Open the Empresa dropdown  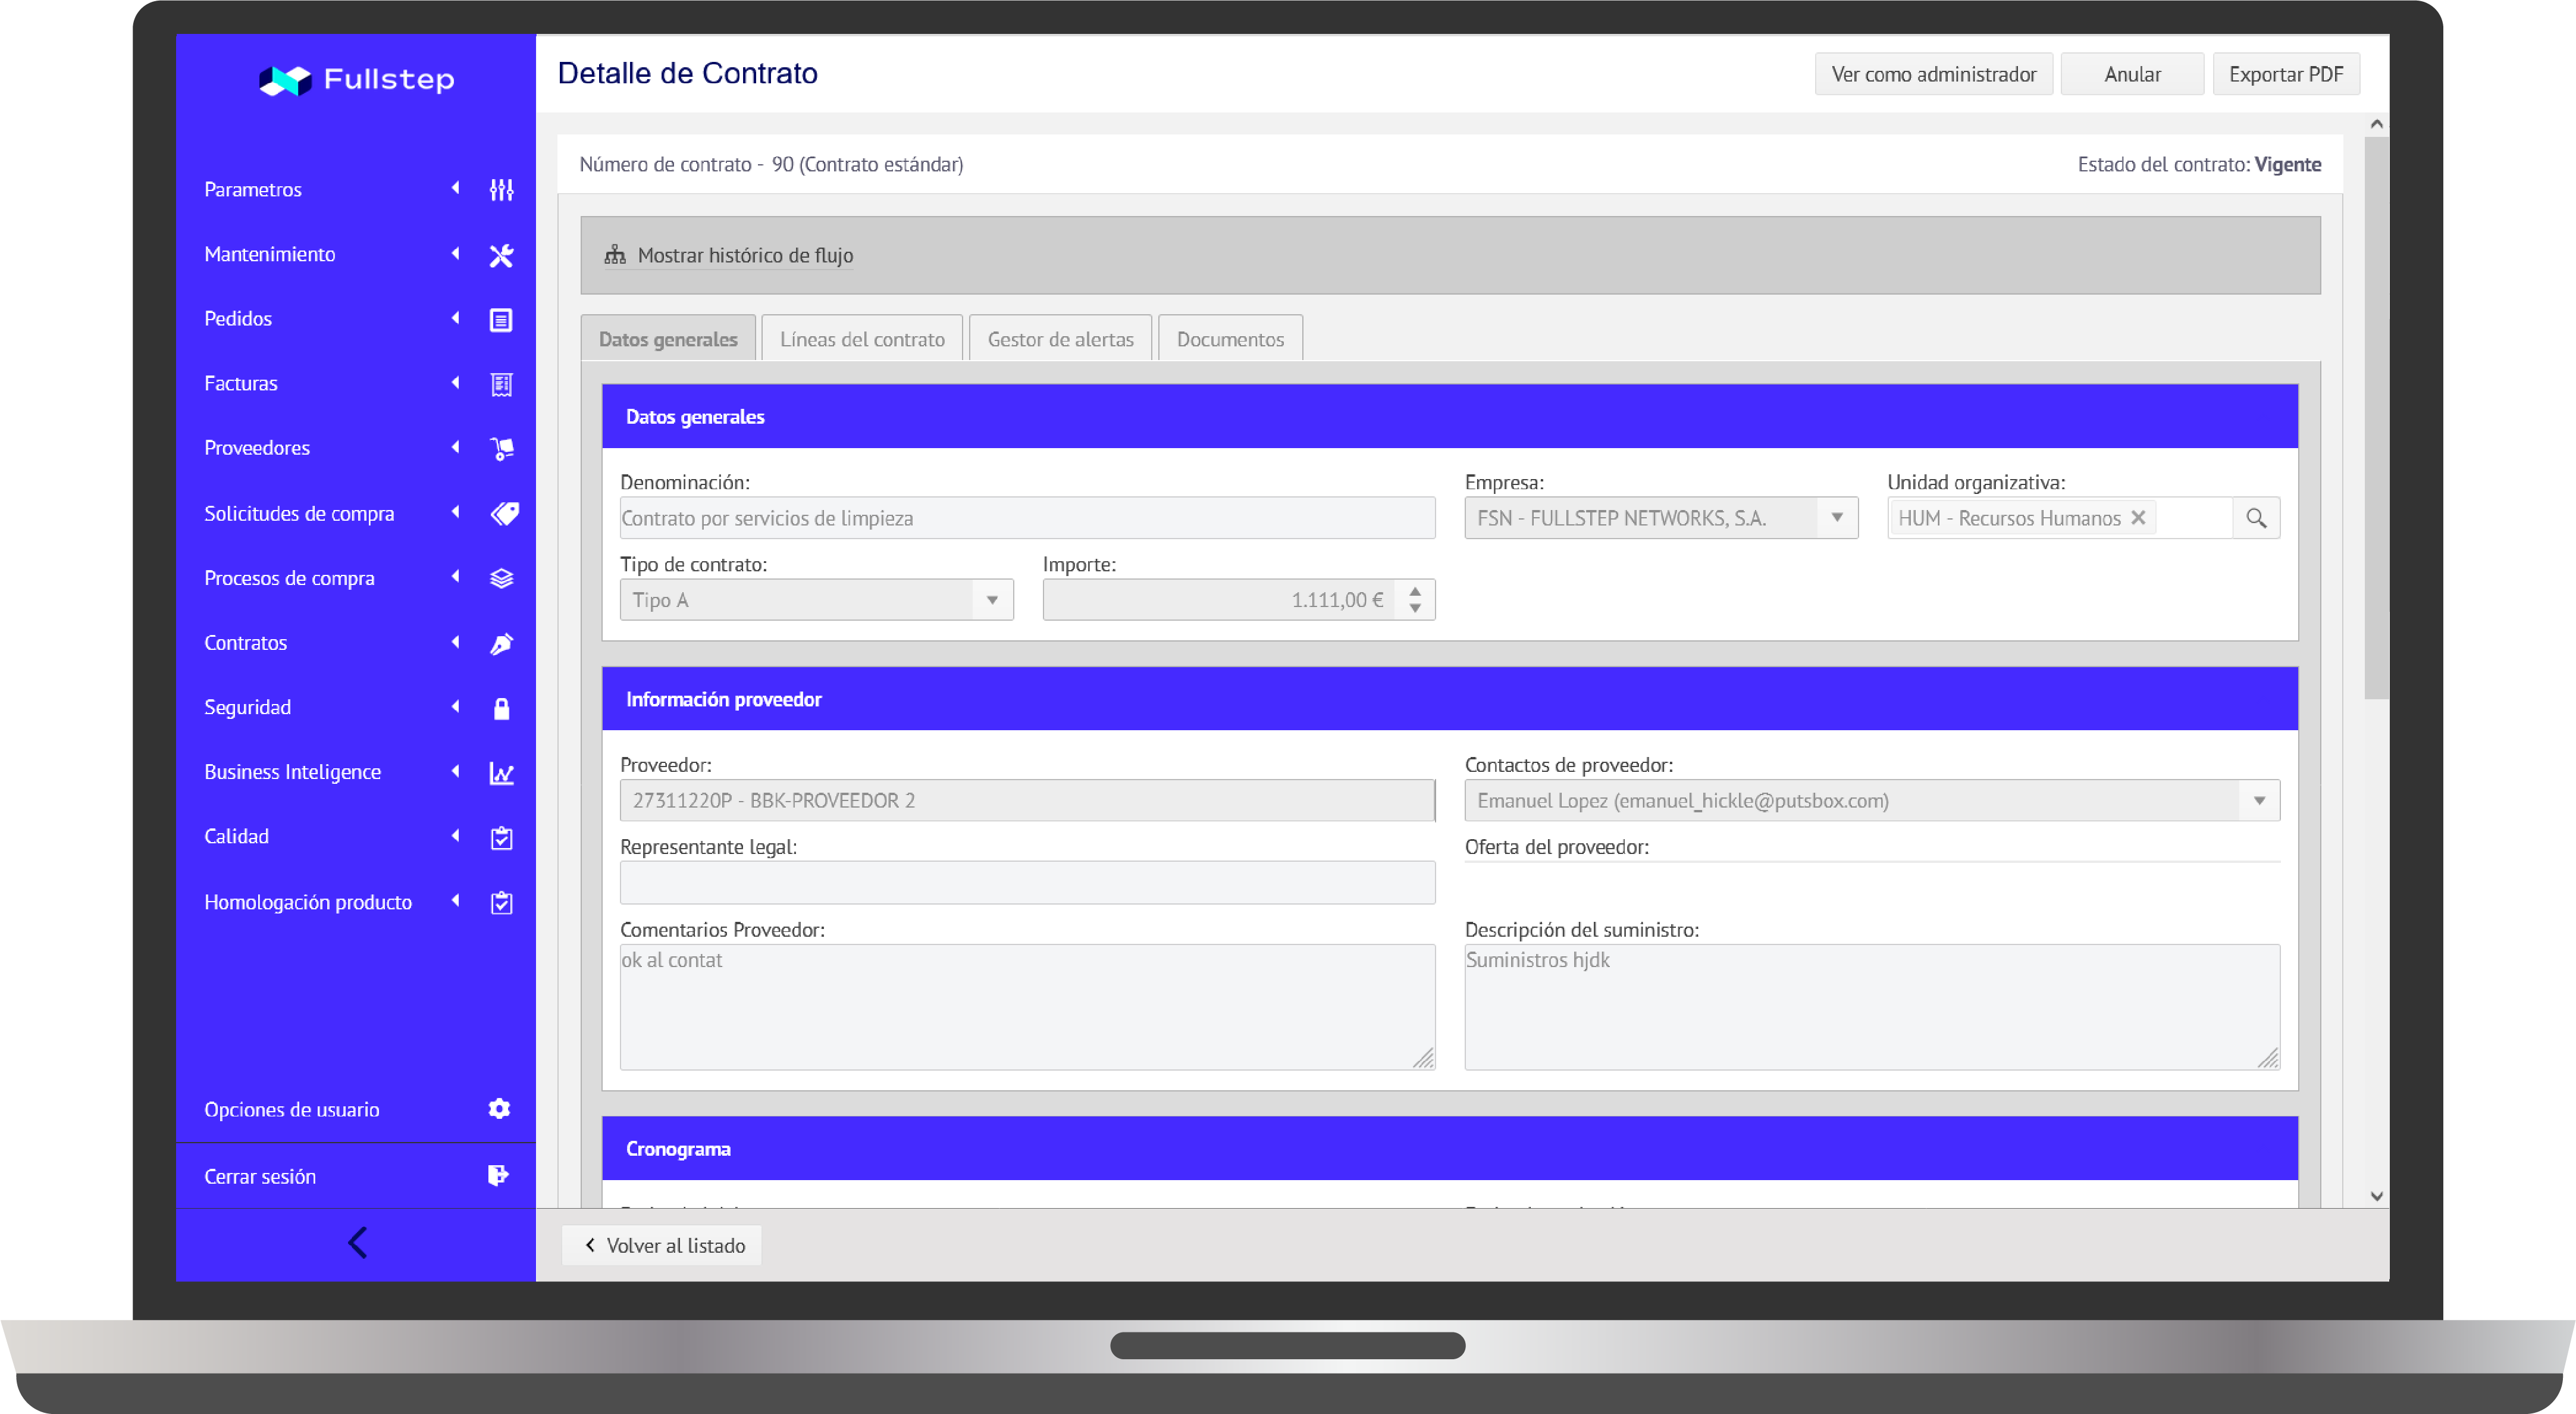(x=1836, y=518)
